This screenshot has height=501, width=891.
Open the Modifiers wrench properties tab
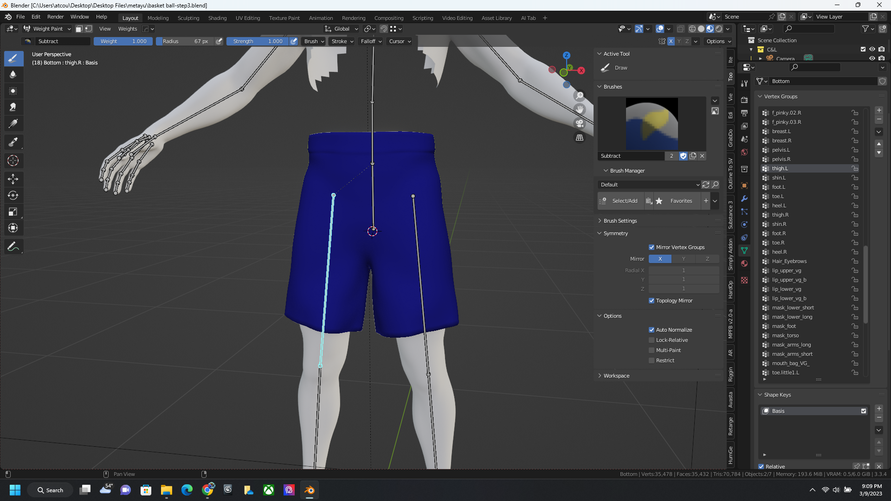[744, 199]
